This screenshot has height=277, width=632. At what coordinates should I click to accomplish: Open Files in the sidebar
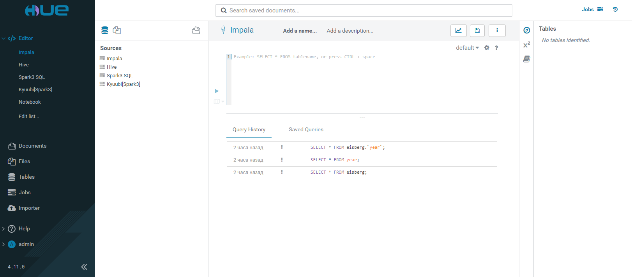coord(19,162)
